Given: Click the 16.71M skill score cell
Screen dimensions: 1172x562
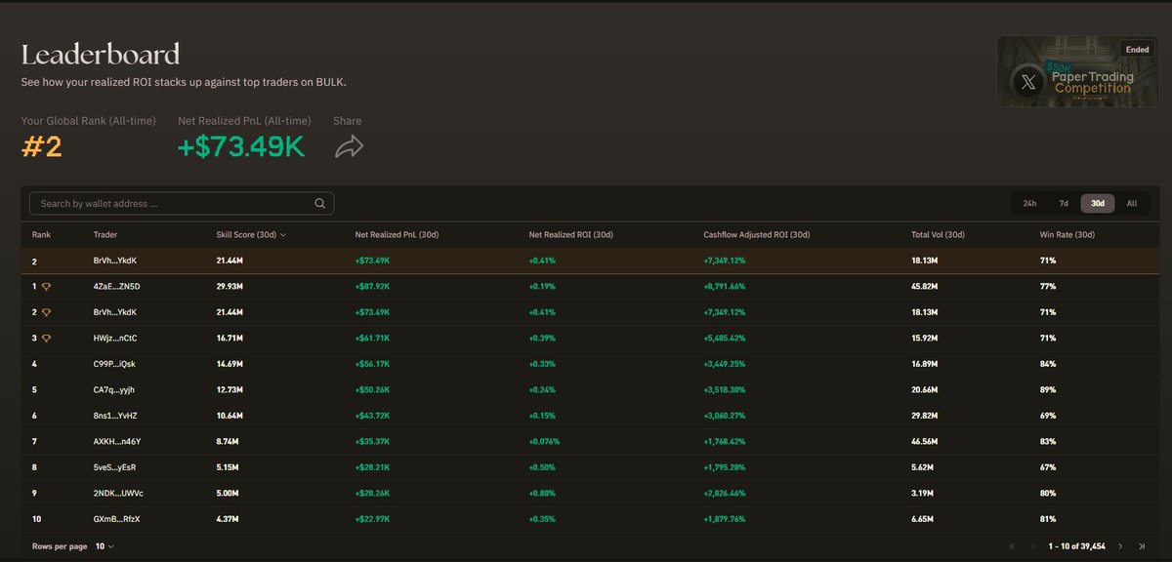Looking at the screenshot, I should click(x=230, y=338).
